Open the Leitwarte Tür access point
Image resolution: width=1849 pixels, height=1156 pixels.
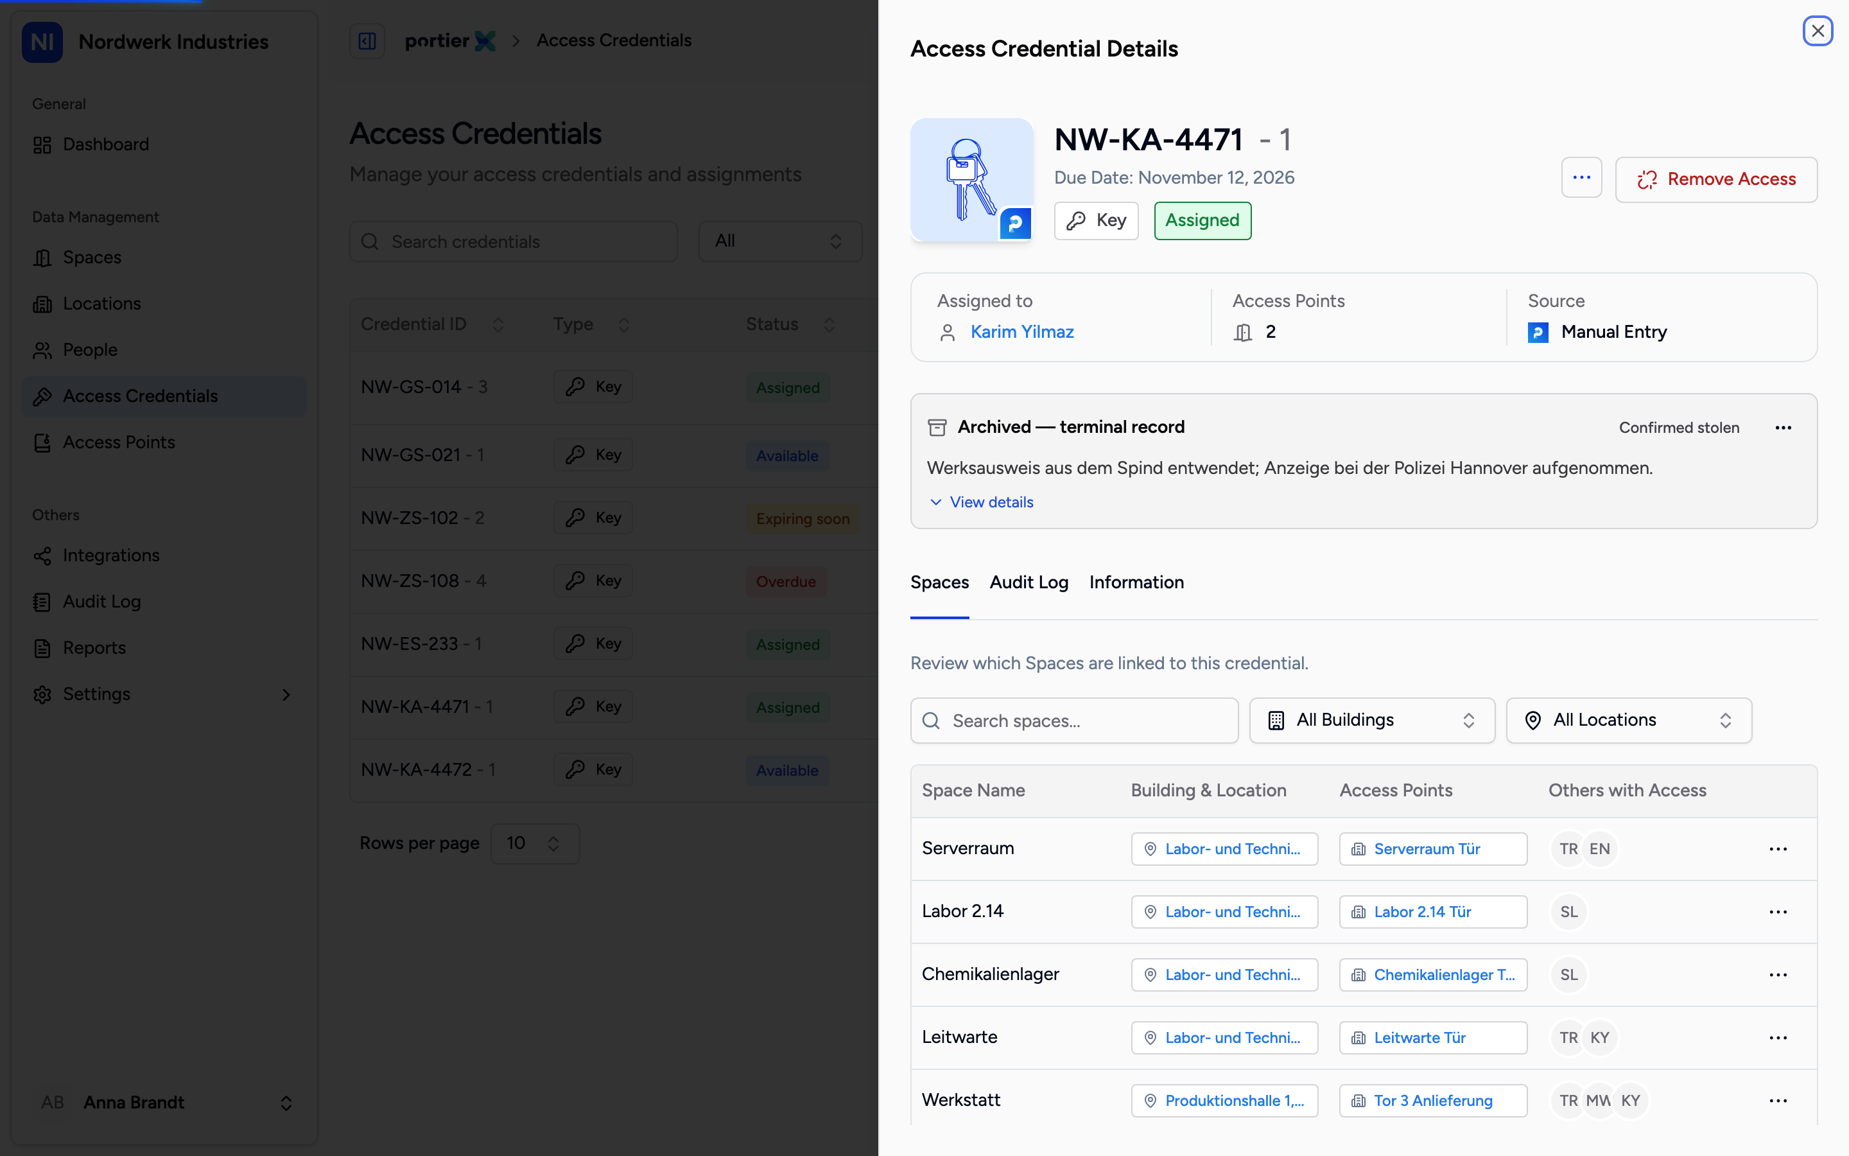(1432, 1038)
